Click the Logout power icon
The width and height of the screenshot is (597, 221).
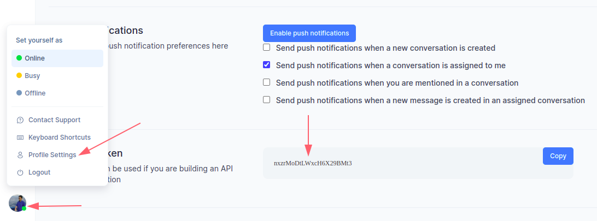tap(20, 172)
